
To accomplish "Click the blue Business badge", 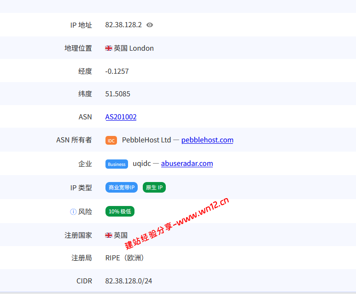I will pos(117,164).
